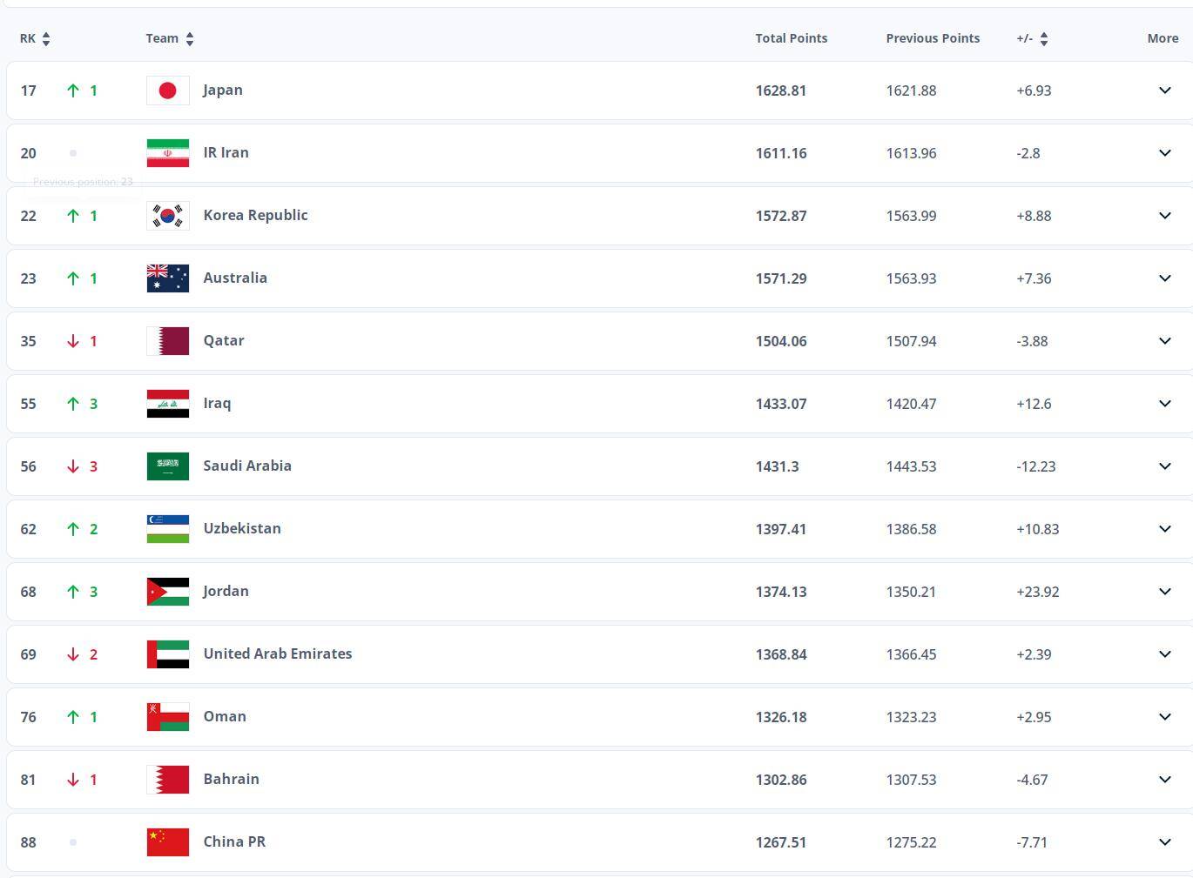Click the Saudi Arabia flag icon
The width and height of the screenshot is (1193, 878).
(168, 466)
